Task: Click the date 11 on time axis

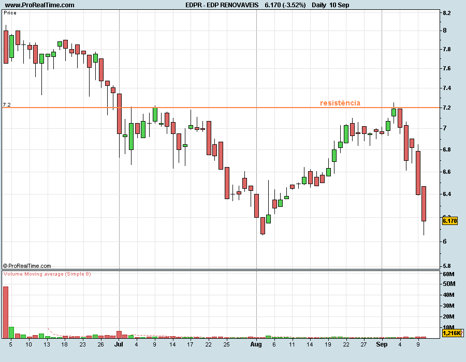Action: point(292,344)
